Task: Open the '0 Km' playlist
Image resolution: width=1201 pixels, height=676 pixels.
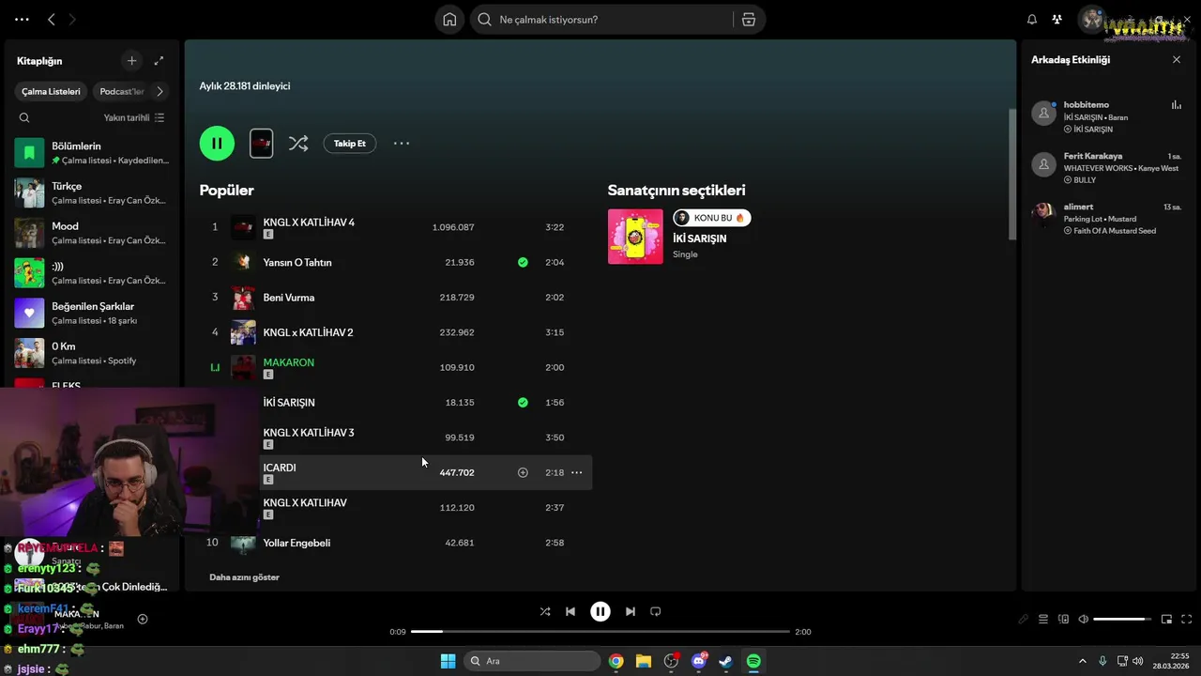Action: coord(92,353)
